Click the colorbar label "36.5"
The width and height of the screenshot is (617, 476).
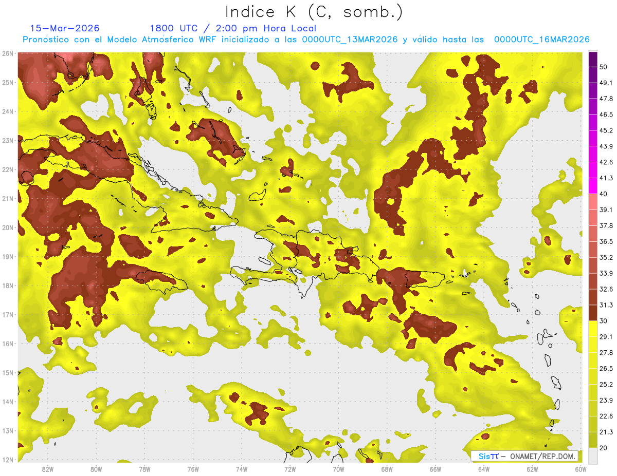coord(606,241)
